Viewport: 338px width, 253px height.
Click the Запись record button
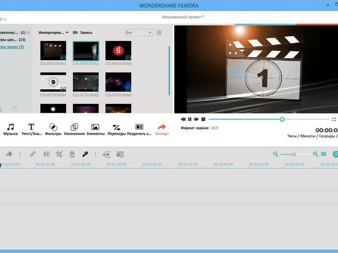(x=83, y=32)
